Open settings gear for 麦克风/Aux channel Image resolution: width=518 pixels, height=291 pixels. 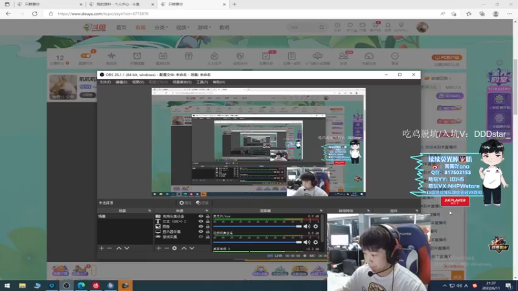[316, 226]
